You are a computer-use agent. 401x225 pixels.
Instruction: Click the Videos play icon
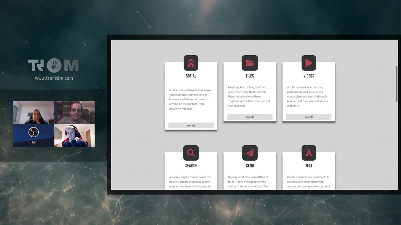point(309,63)
